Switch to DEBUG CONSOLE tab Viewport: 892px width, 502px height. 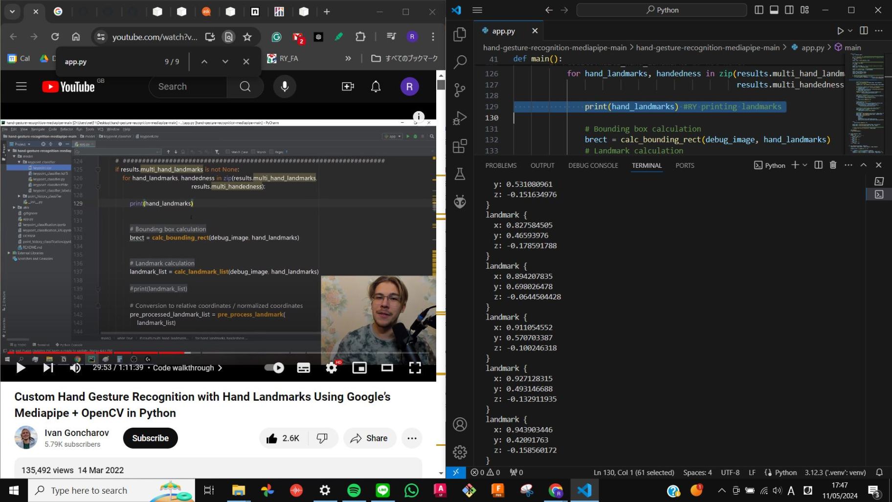[593, 165]
